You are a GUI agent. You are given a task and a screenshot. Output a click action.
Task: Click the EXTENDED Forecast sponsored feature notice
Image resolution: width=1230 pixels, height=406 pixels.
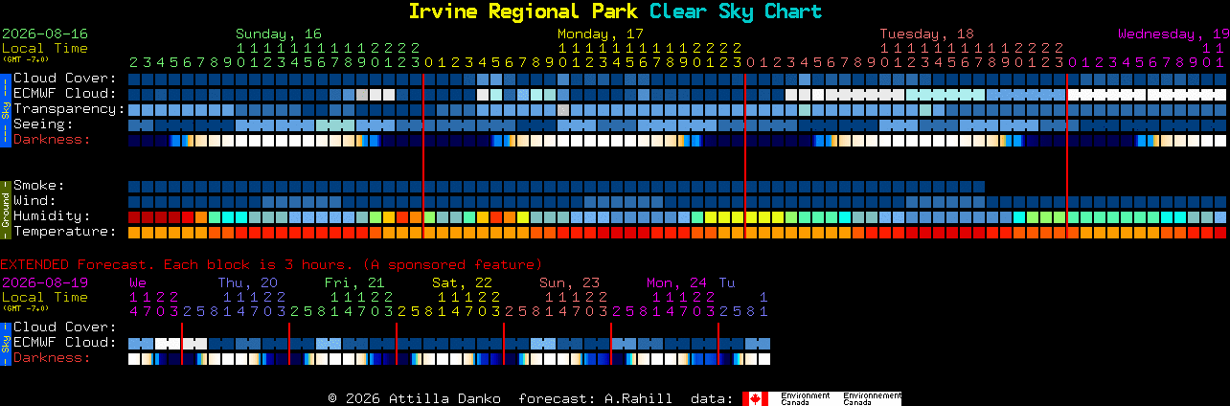[x=271, y=264]
